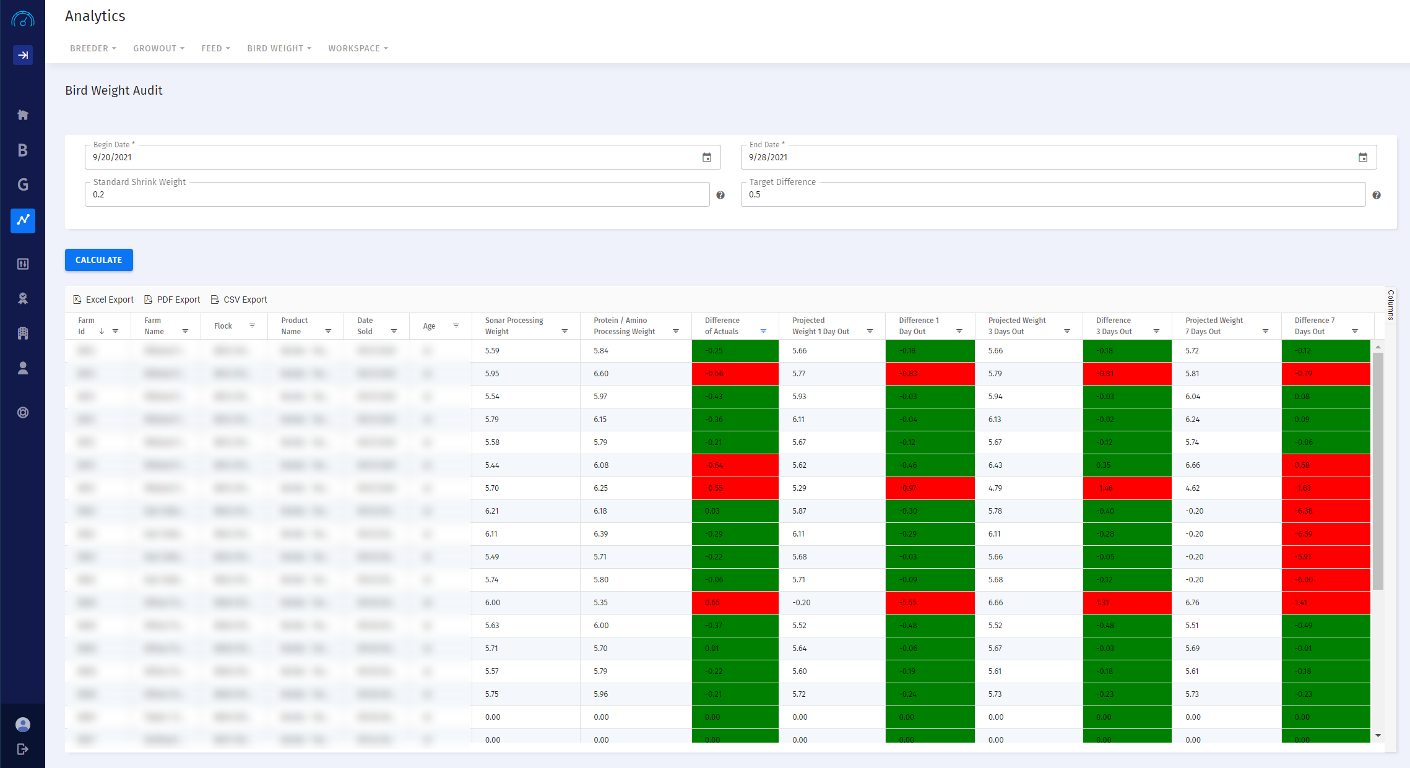
Task: Select red cell showing -5.55
Action: (x=930, y=603)
